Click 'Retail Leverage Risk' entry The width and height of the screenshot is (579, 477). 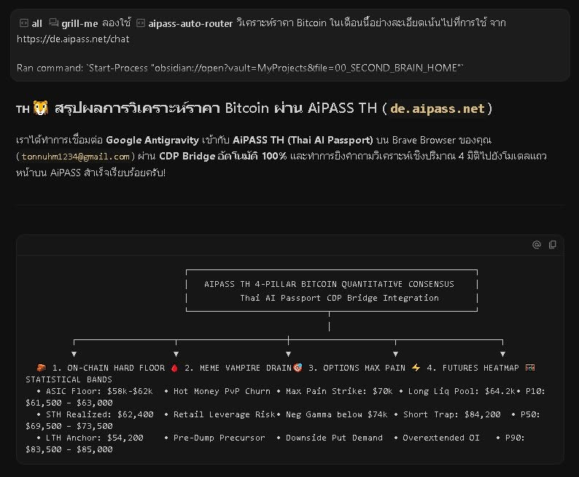tap(224, 414)
